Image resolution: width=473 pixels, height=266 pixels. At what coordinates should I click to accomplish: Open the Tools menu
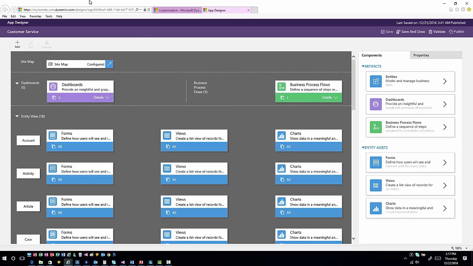[49, 16]
